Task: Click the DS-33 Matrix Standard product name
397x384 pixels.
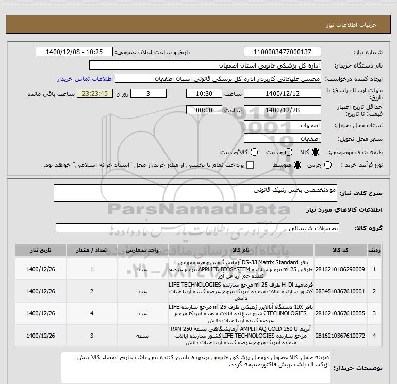Action: [x=241, y=269]
